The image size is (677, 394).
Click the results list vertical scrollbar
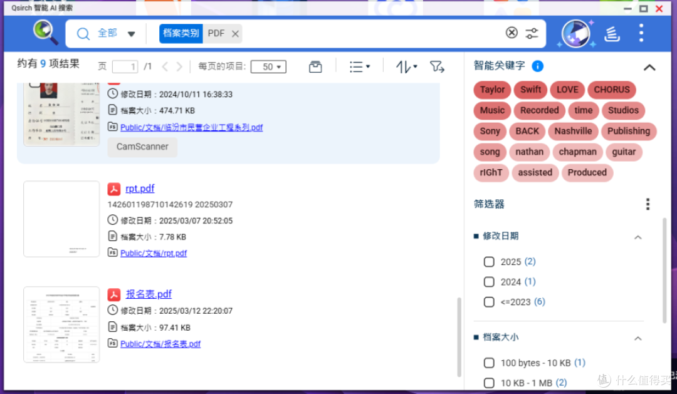[459, 337]
